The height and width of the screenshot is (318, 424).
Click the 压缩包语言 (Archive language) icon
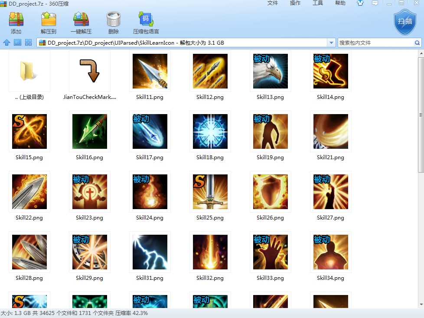[146, 20]
